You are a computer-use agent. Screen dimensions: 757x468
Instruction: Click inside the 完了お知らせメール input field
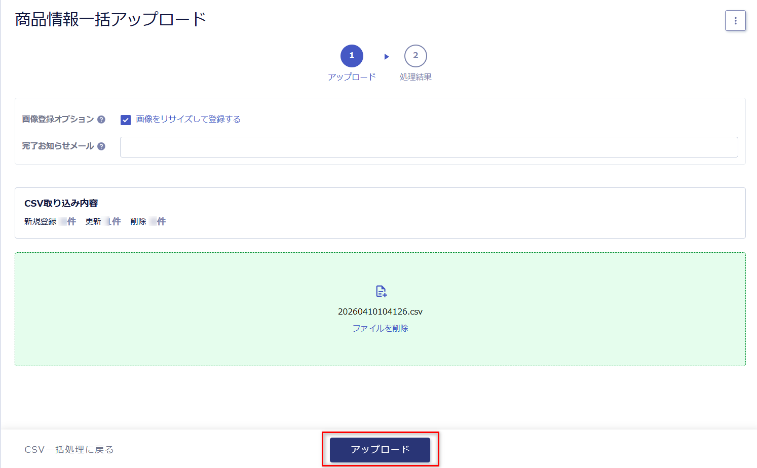(429, 147)
